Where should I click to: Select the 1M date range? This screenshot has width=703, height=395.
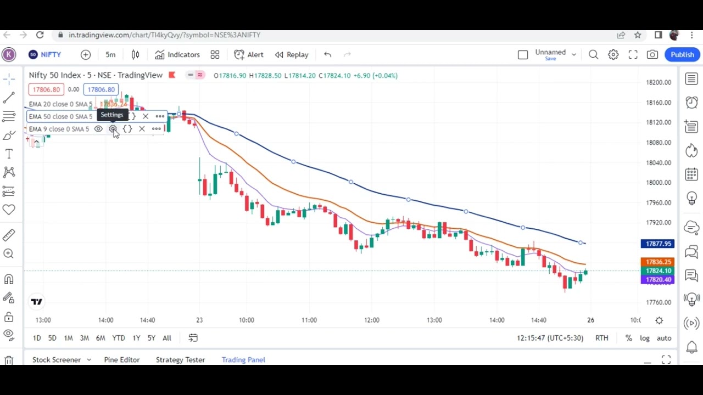pos(68,338)
